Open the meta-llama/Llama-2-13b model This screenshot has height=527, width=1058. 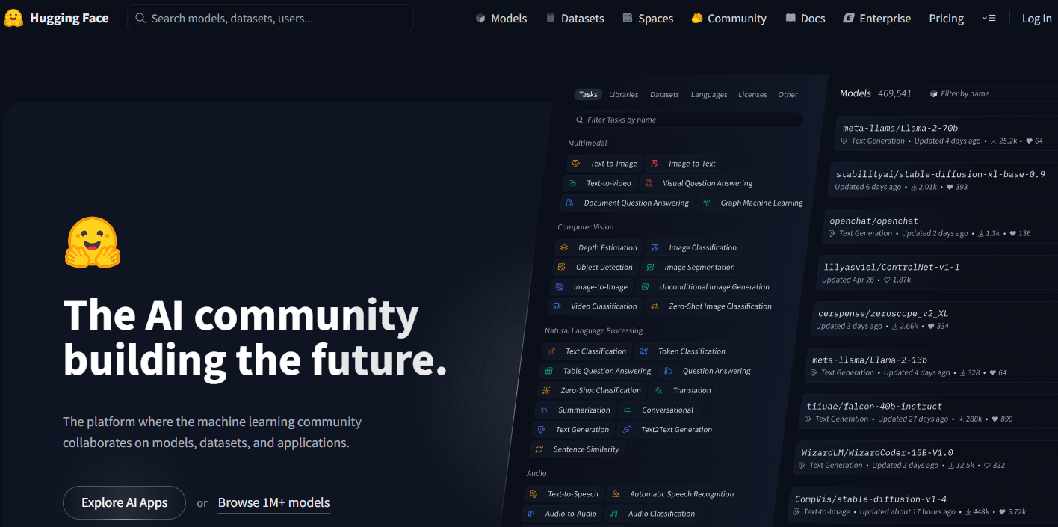tap(932, 366)
